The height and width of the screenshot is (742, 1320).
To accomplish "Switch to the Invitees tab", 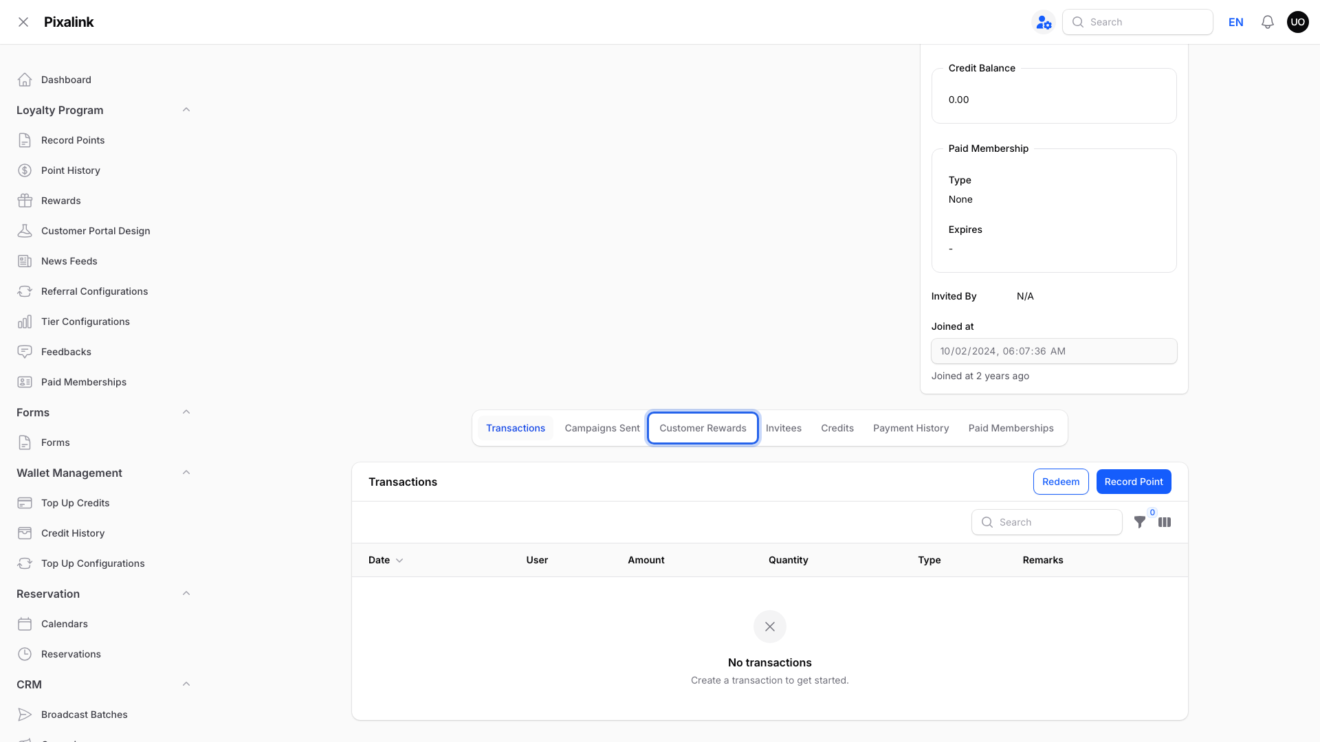I will coord(784,428).
